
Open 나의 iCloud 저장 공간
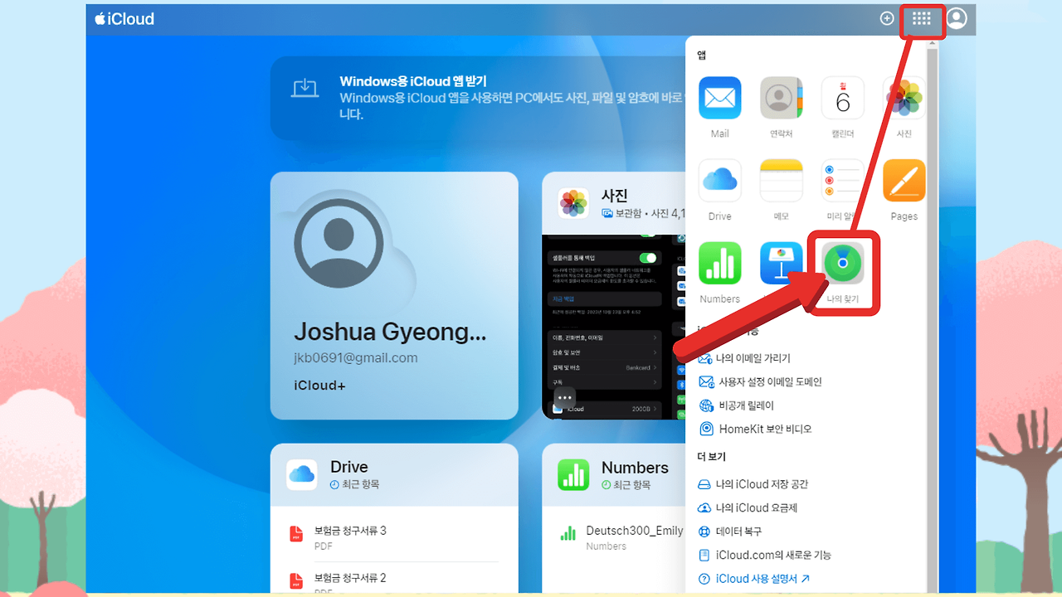coord(753,484)
